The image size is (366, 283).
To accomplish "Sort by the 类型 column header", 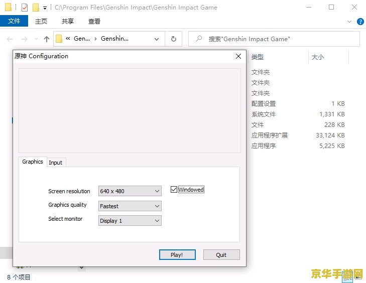I will [x=258, y=57].
